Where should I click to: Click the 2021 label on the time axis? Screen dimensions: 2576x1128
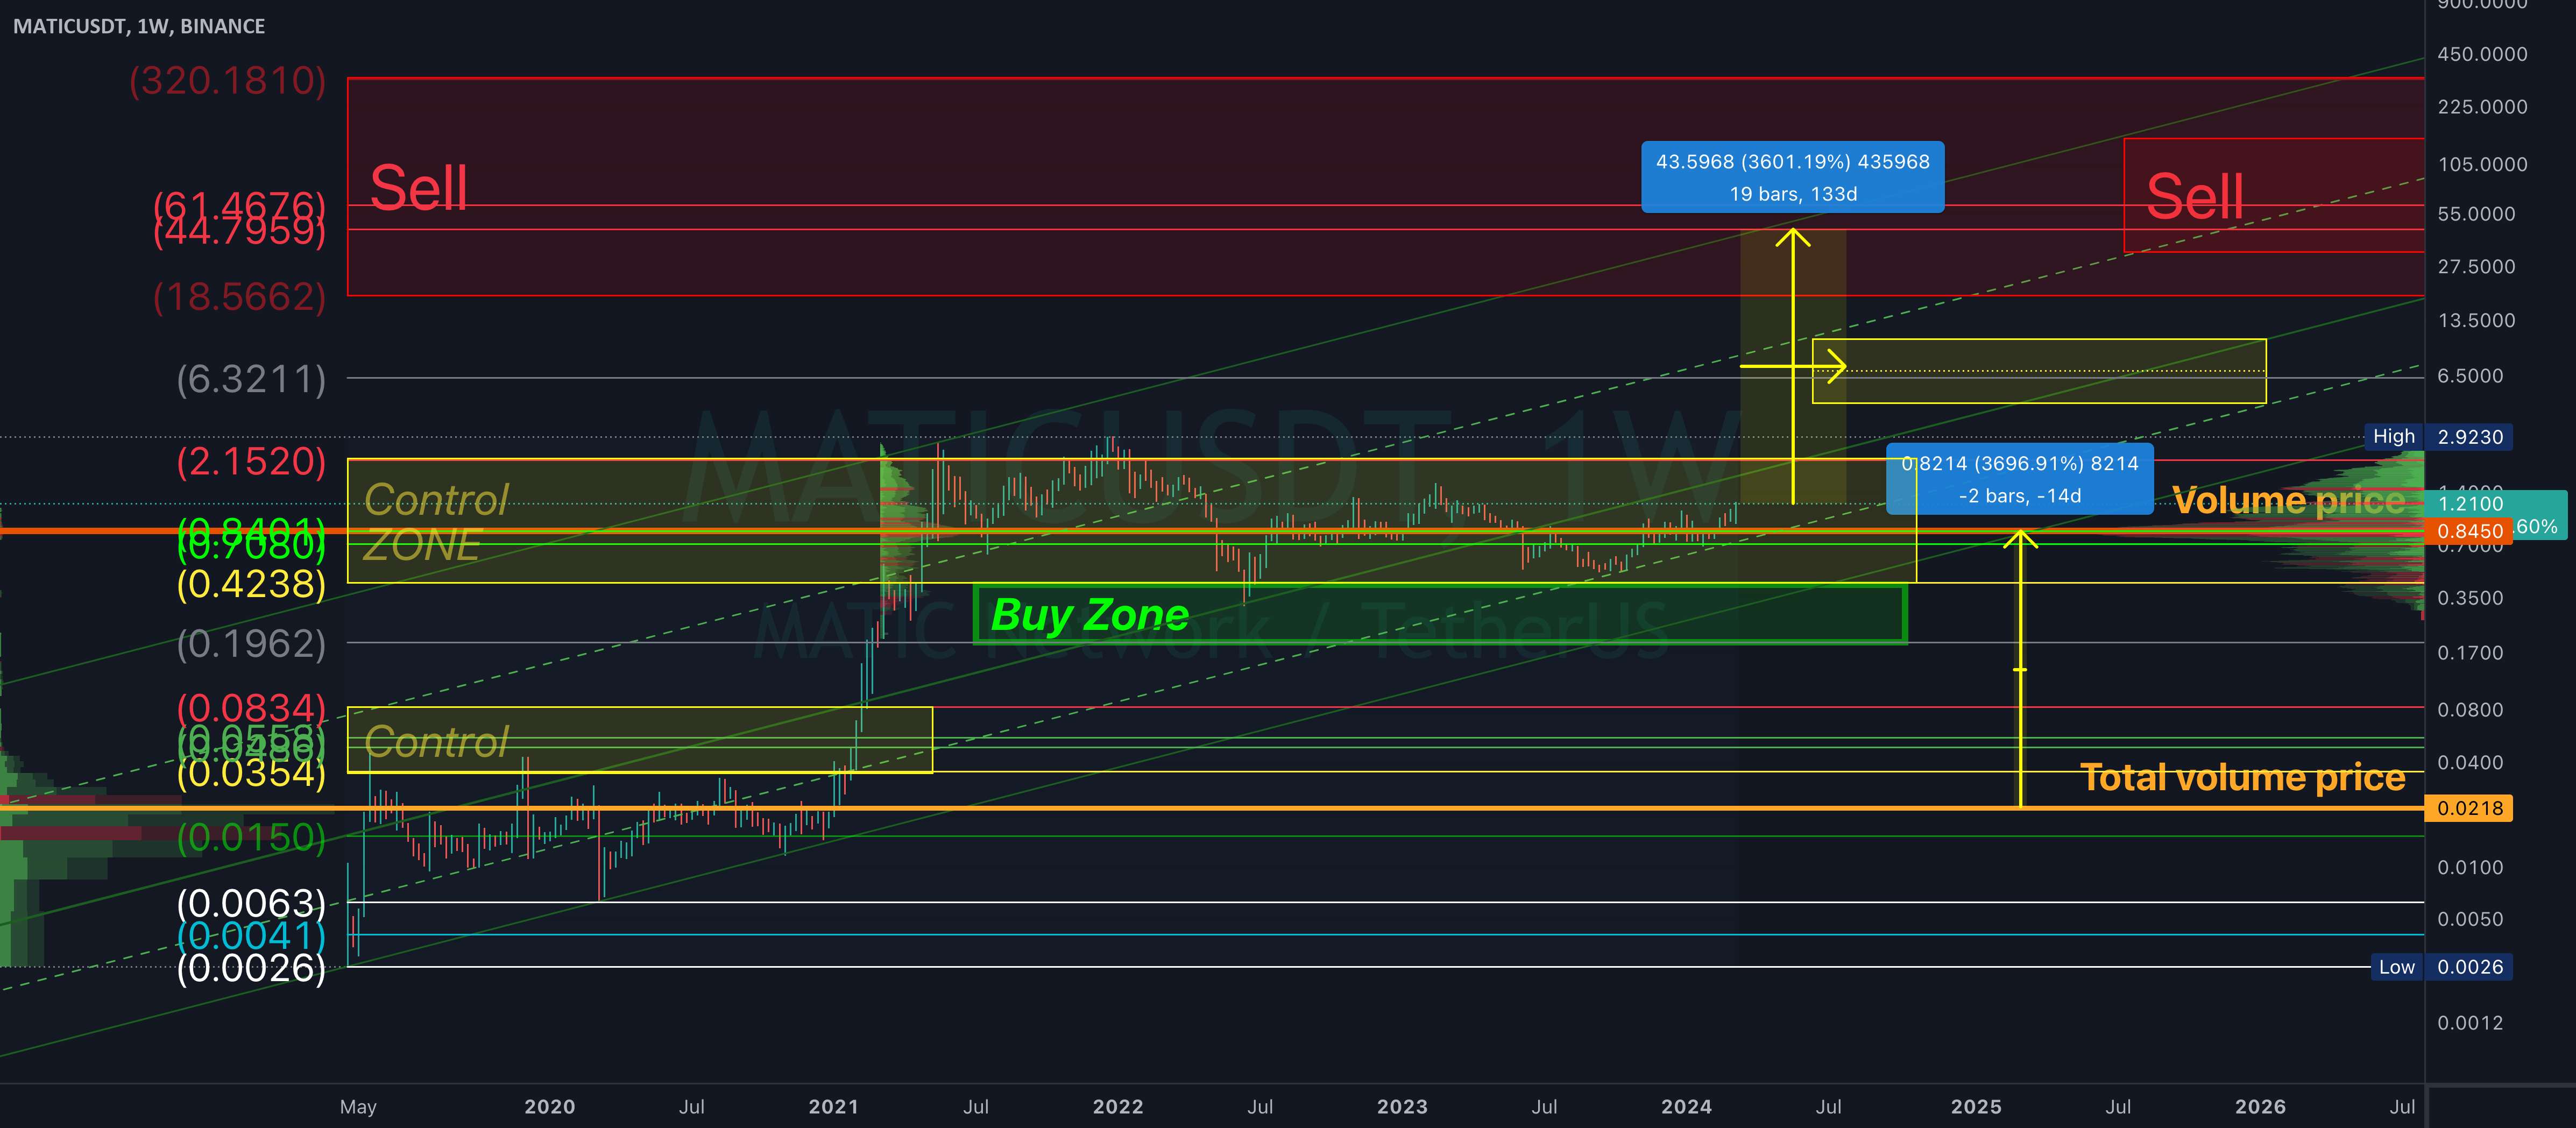834,1107
